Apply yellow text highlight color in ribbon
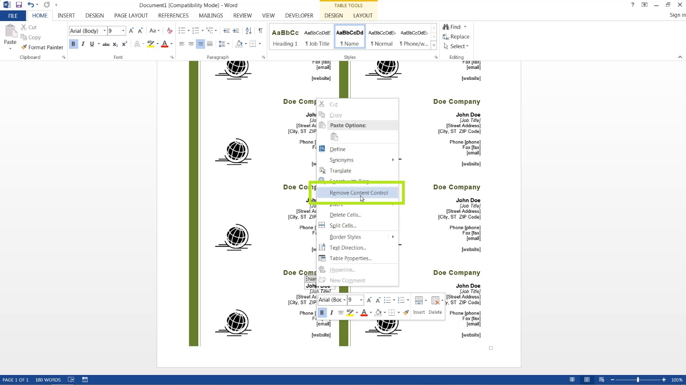Screen dimensions: 686x385 coord(150,44)
